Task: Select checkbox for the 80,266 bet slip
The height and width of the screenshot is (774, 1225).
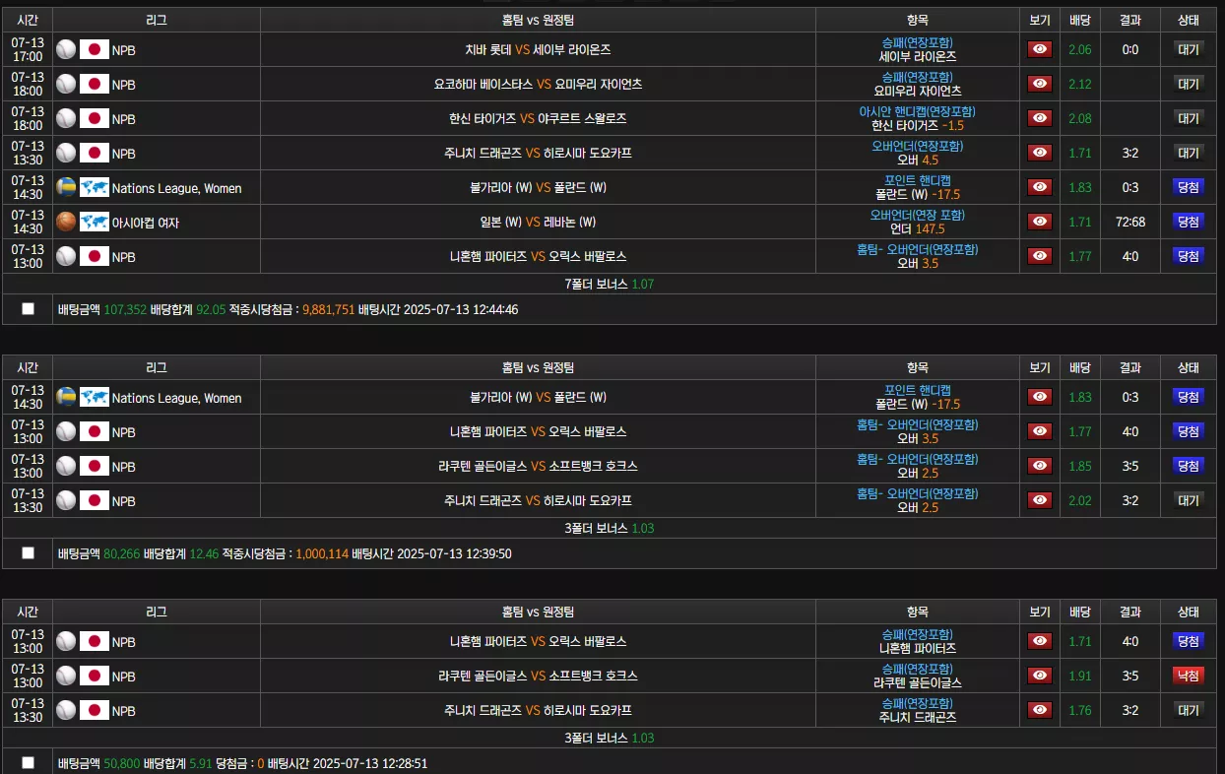Action: [x=28, y=552]
